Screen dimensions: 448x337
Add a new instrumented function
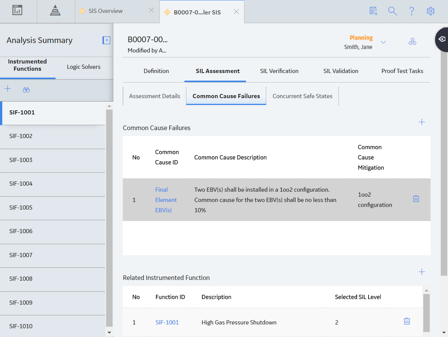point(8,89)
